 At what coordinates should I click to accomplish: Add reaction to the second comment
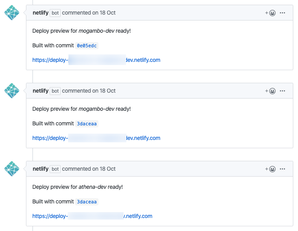click(270, 91)
